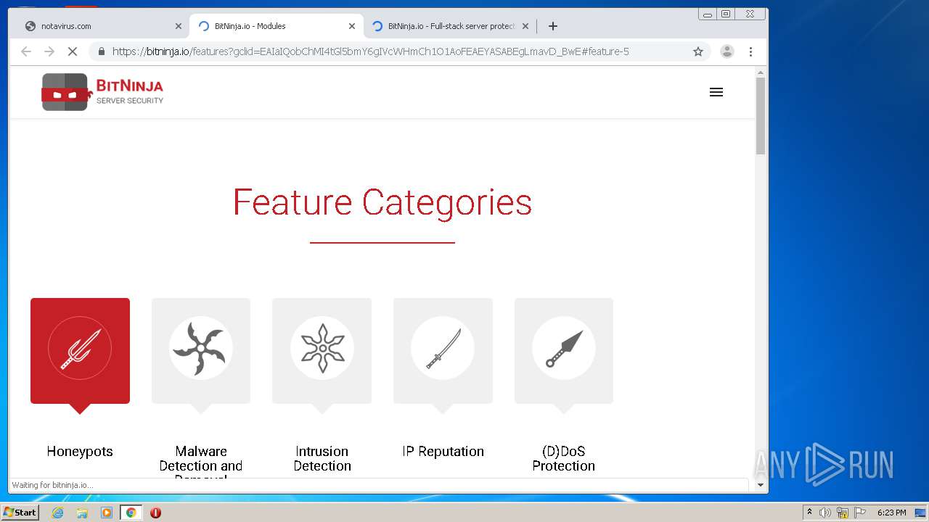Image resolution: width=929 pixels, height=522 pixels.
Task: Select the Intrusion Detection star icon card
Action: pyautogui.click(x=322, y=351)
